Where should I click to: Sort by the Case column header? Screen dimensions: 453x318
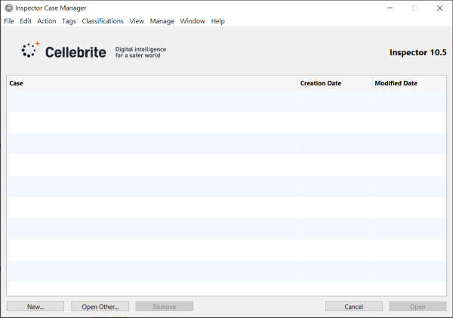(x=153, y=83)
